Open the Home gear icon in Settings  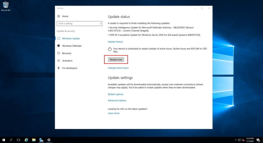pos(59,16)
